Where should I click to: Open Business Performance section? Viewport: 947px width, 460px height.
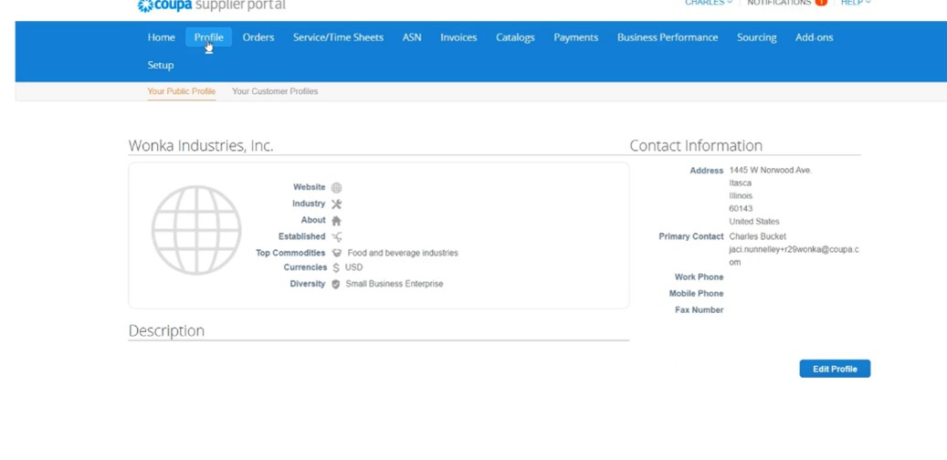coord(667,37)
